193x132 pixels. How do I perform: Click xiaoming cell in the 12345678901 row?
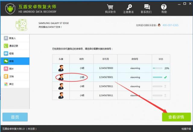[135, 77]
